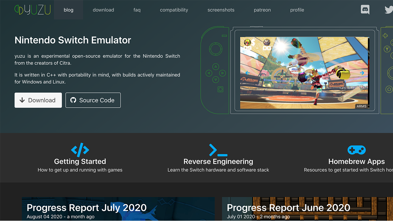Open Progress Report June 2020 article
The height and width of the screenshot is (221, 393).
[289, 207]
